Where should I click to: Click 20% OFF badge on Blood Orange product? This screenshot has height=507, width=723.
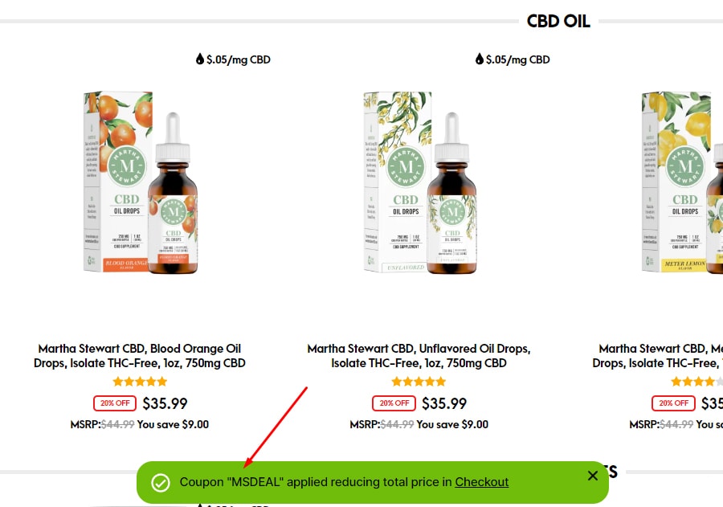[115, 403]
